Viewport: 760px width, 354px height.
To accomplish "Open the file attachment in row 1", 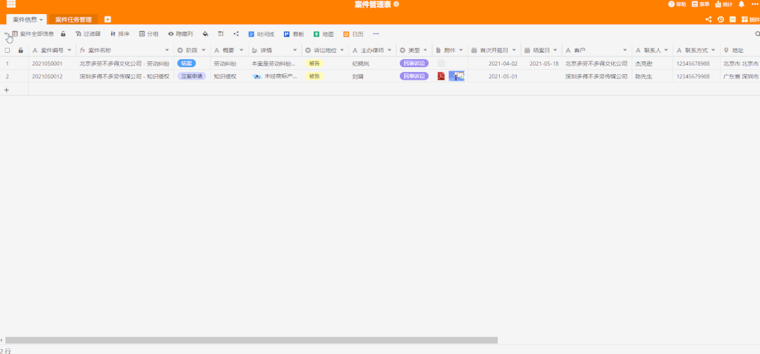I will pyautogui.click(x=441, y=63).
